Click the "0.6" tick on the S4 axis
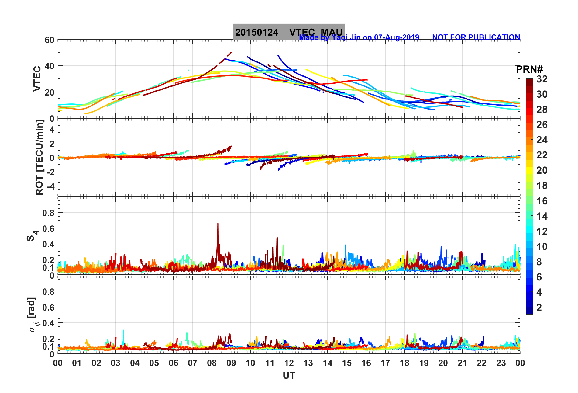Screen dimensions: 578x393 coord(49,228)
